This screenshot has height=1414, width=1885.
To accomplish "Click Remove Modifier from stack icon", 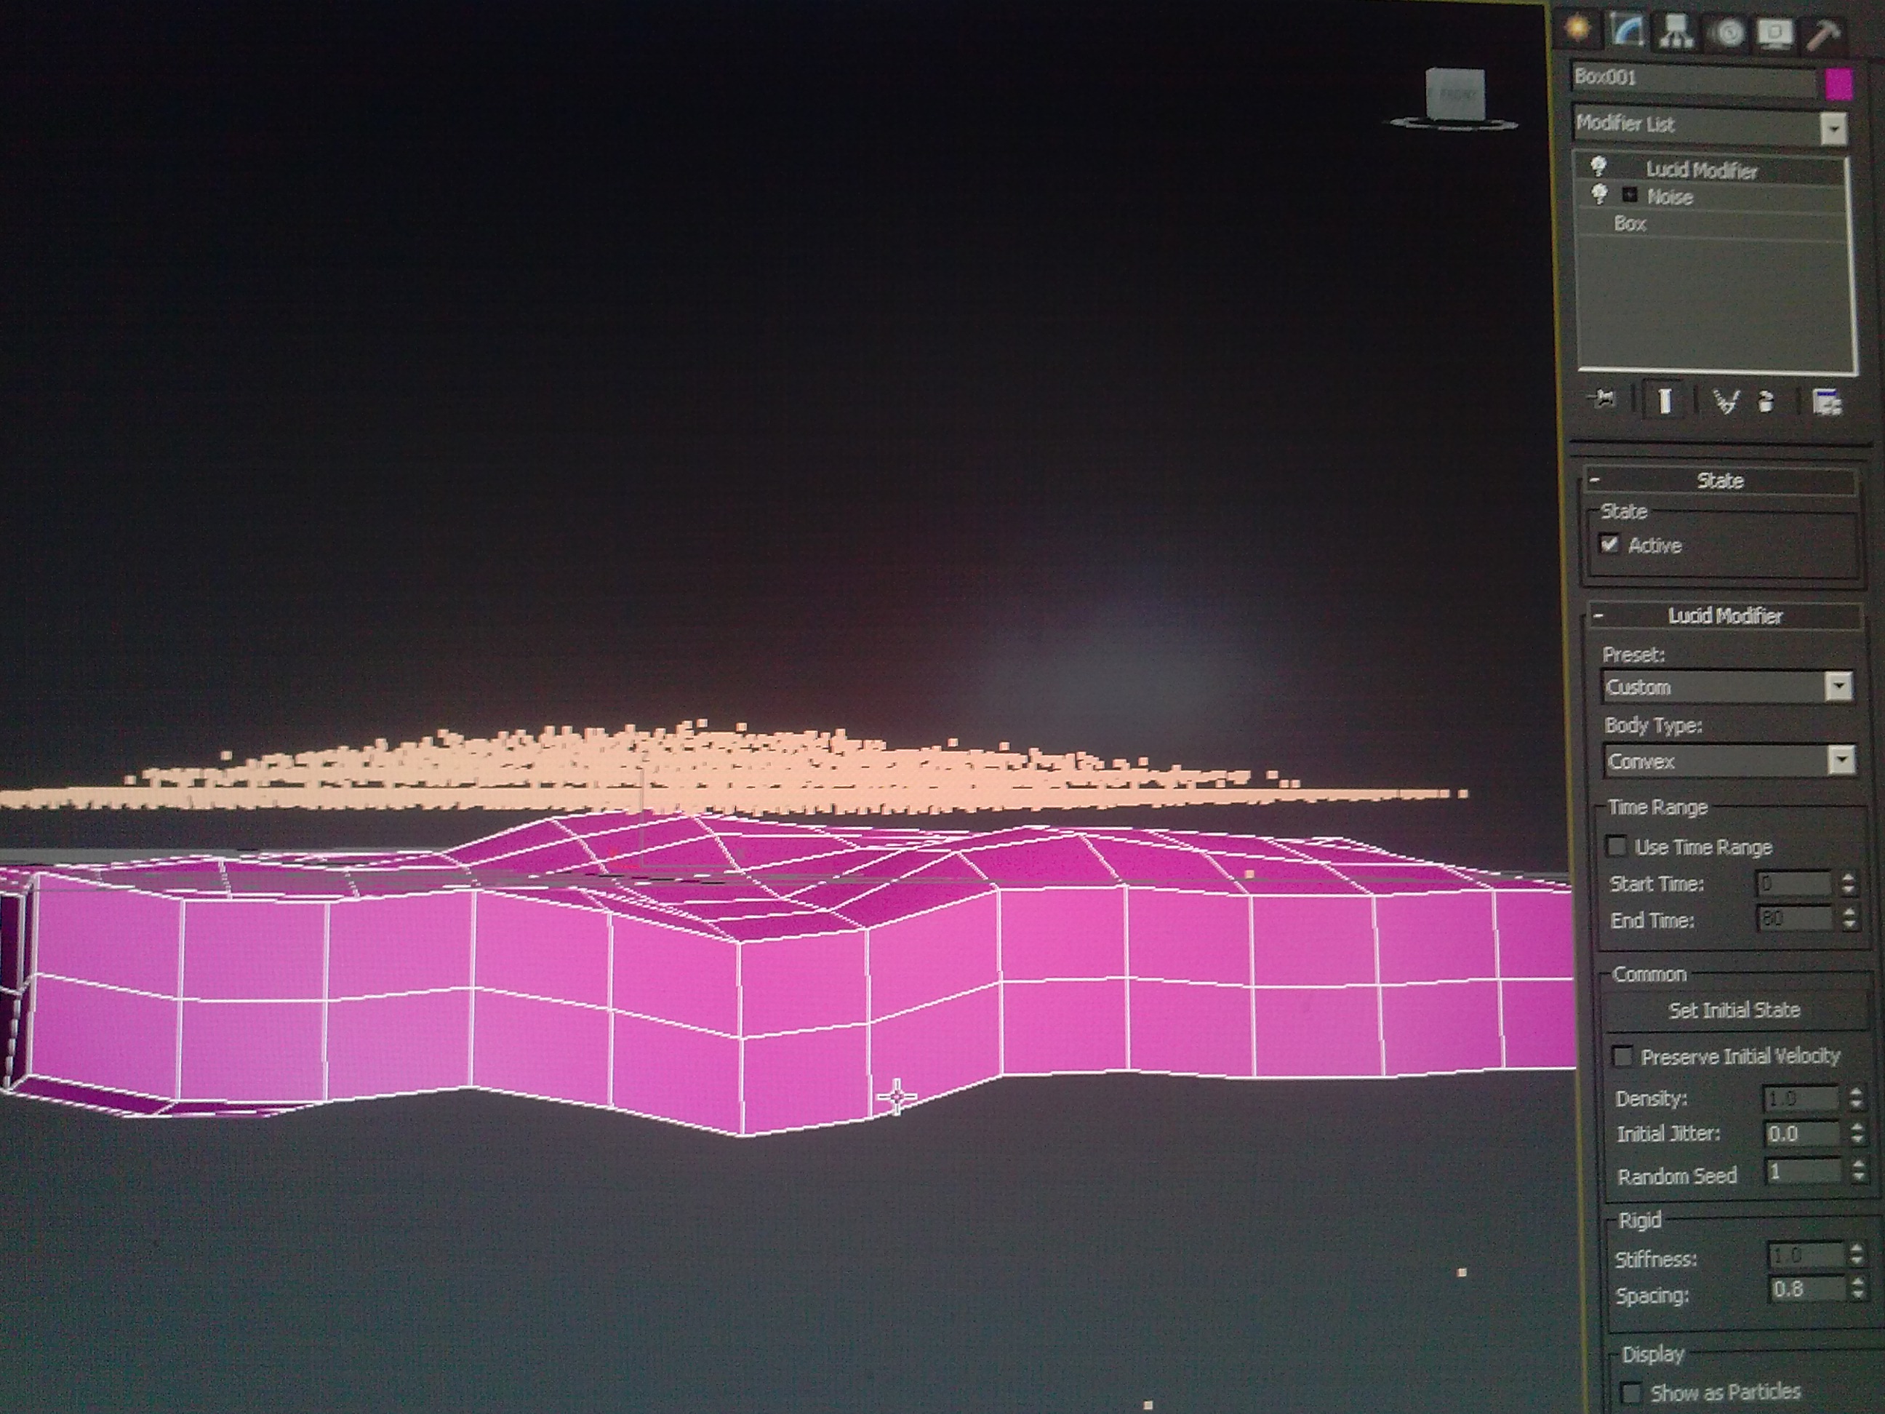I will [x=1766, y=402].
